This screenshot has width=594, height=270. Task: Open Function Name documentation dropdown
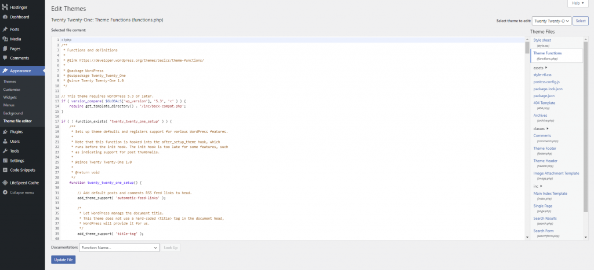click(x=119, y=247)
